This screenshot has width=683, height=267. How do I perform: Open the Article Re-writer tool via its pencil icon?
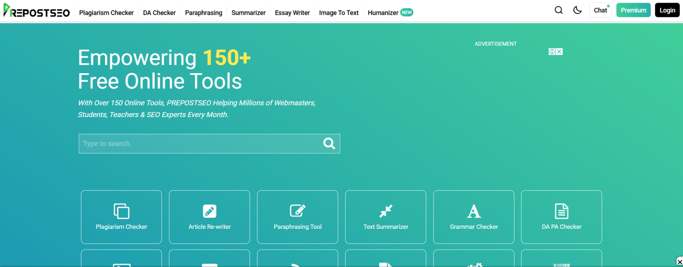209,211
